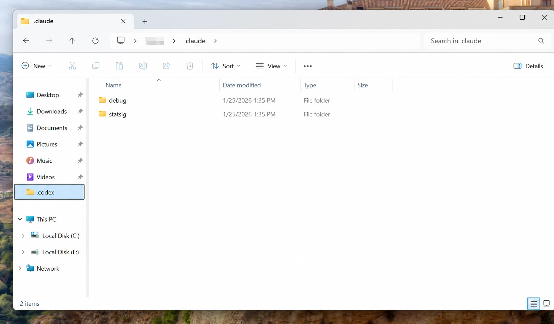This screenshot has height=324, width=554.
Task: Sort by Date modified column header
Action: coord(242,85)
